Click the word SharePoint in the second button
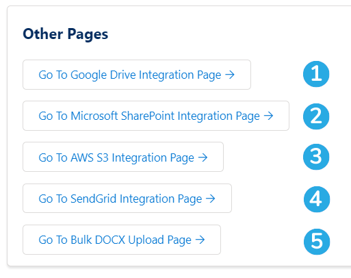 148,116
